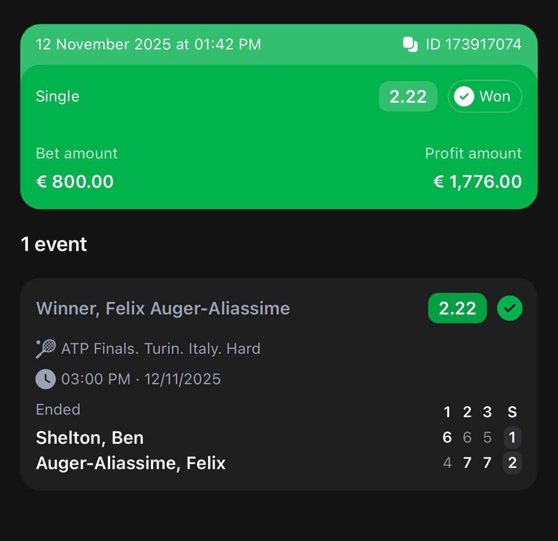The height and width of the screenshot is (541, 558).
Task: Tap the Won status badge
Action: click(485, 96)
